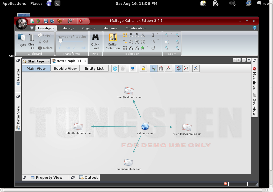Click Zoom 1:1 magnifier icon
This screenshot has width=273, height=192.
[x=167, y=48]
